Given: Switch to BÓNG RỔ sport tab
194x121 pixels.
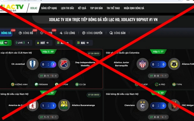Looking at the screenshot, I should [26, 33].
